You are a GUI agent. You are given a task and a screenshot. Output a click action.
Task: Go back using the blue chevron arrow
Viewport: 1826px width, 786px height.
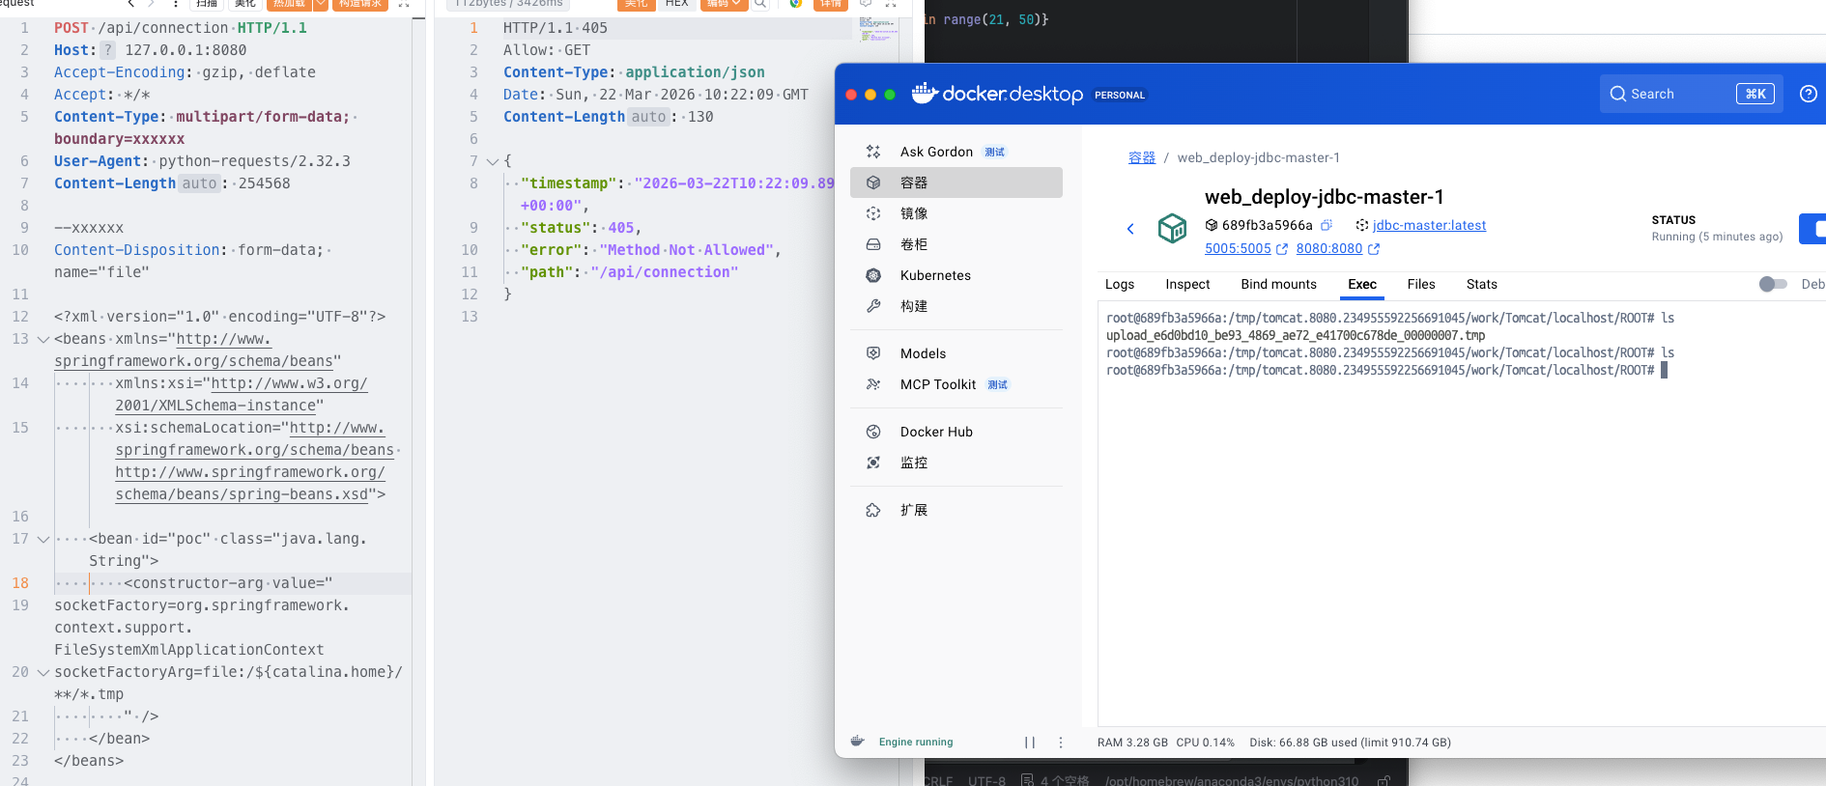tap(1130, 229)
